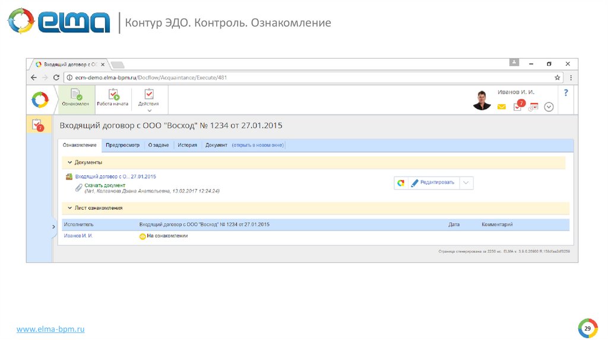
Task: Click the ELMA logo home icon
Action: 40,100
